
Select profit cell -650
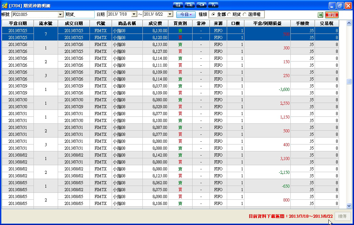268,186
